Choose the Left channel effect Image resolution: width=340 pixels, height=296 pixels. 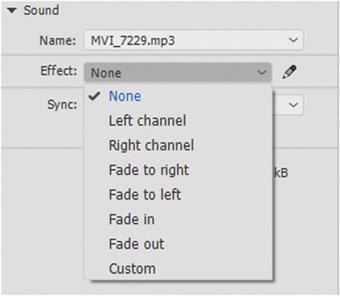(x=147, y=121)
